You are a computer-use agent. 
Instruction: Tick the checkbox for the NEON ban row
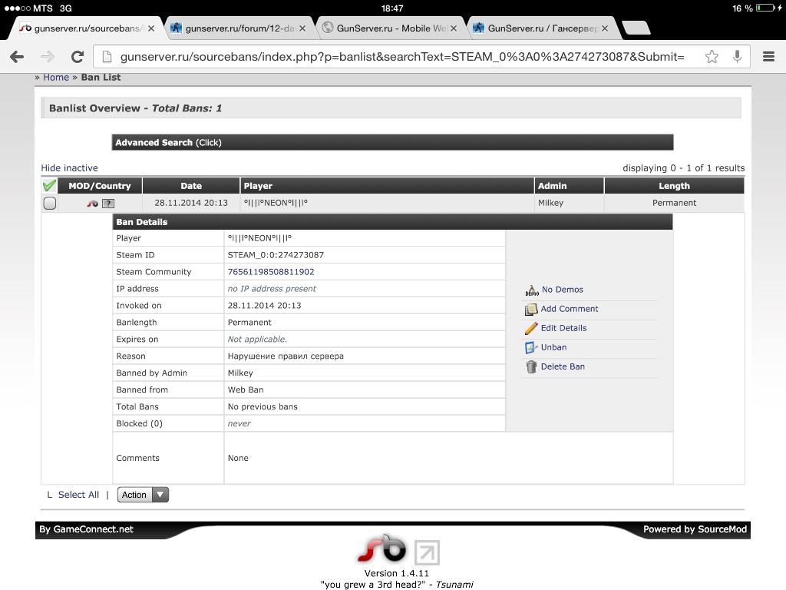[x=50, y=204]
